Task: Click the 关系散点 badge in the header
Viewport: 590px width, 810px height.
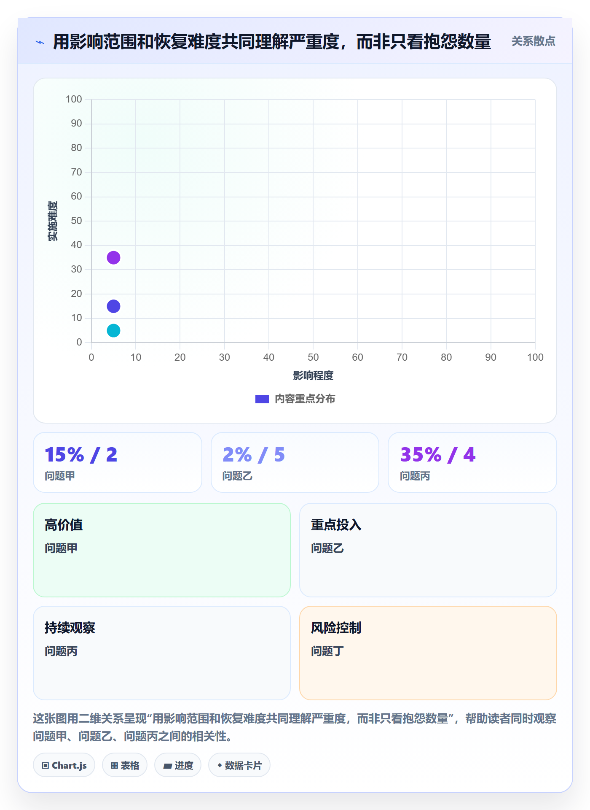Action: [534, 41]
